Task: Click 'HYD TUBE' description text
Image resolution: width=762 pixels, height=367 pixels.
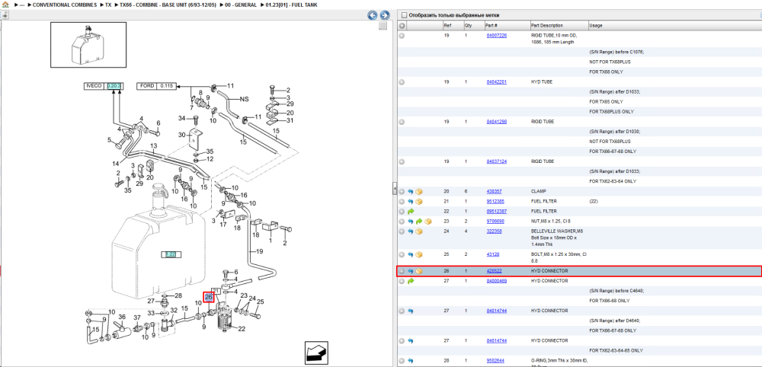Action: [542, 82]
